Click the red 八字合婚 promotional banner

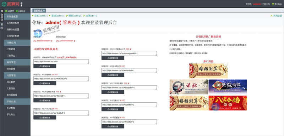coord(228,103)
